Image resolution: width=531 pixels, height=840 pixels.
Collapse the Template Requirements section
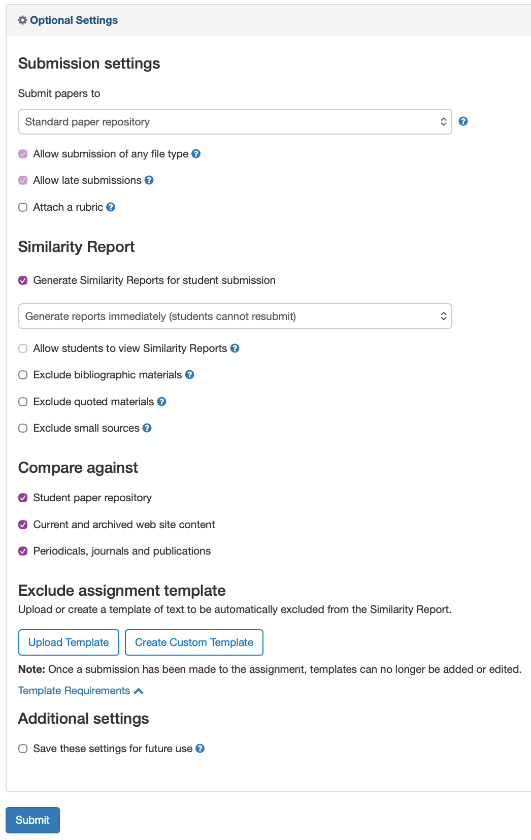tap(81, 691)
